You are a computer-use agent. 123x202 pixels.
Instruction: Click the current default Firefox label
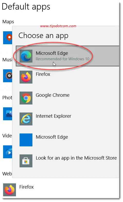pos(27,187)
